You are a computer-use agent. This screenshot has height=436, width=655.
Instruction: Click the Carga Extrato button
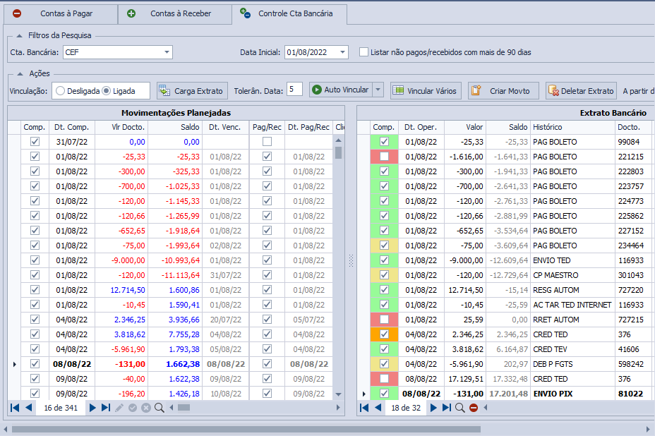pos(192,90)
